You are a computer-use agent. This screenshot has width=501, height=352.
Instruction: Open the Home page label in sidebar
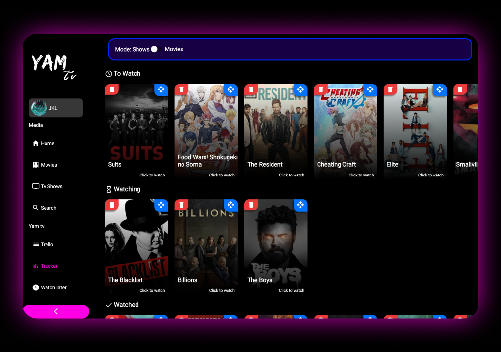47,143
